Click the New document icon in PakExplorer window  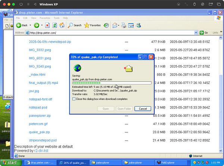[7, 26]
